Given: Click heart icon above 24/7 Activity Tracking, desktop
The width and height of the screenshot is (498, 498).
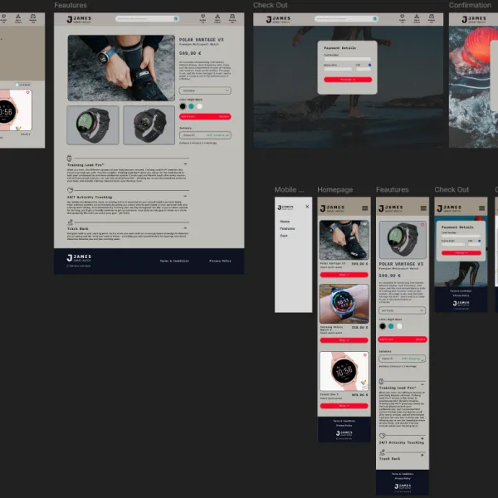Looking at the screenshot, I should tap(71, 190).
